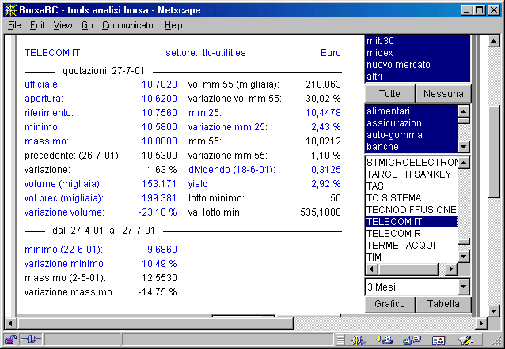Open the Edit menu
This screenshot has width=505, height=349.
coord(37,25)
